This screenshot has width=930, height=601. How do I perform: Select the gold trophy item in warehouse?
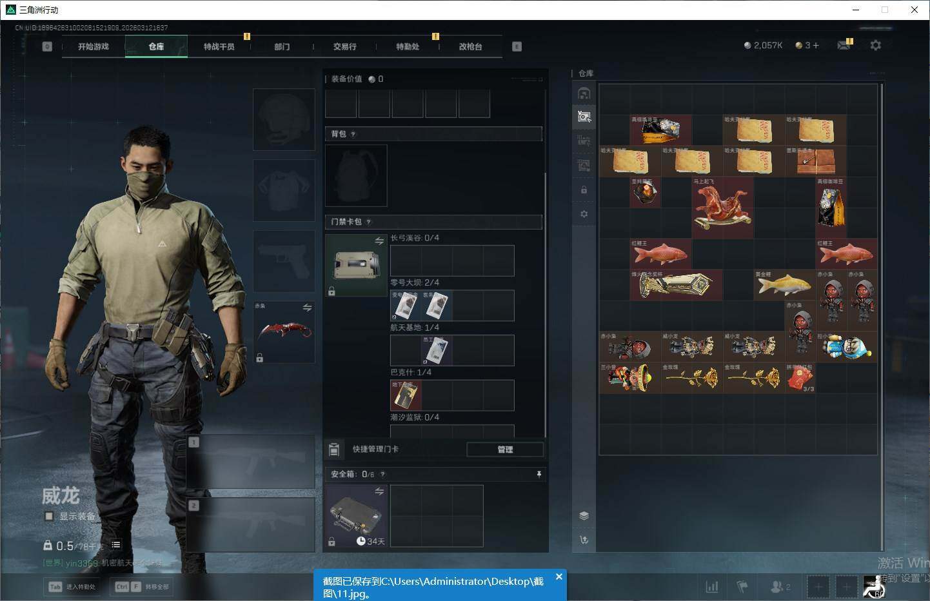[x=677, y=285]
